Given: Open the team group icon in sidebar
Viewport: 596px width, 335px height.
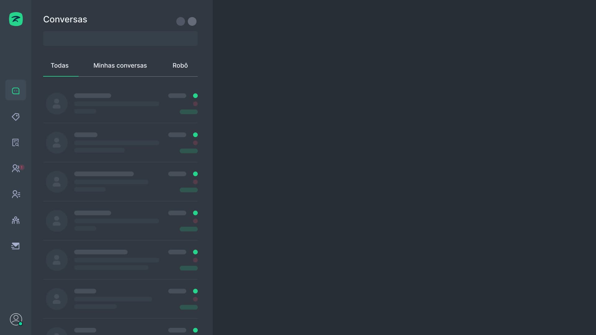Looking at the screenshot, I should [x=16, y=220].
